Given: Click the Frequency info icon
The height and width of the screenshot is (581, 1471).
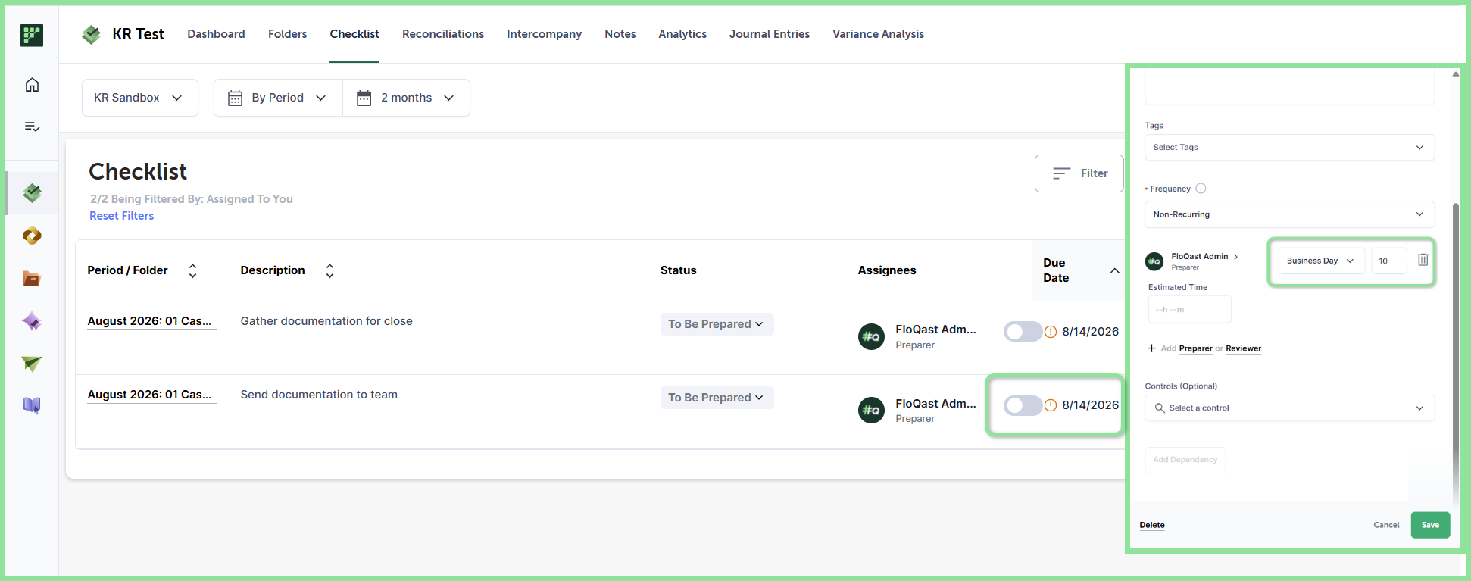Looking at the screenshot, I should coord(1201,189).
